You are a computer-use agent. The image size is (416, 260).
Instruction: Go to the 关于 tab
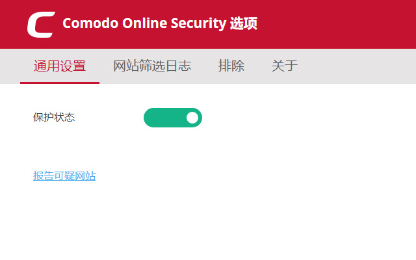[x=285, y=66]
